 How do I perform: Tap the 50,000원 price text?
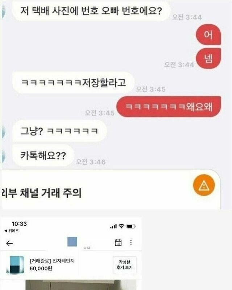[x=41, y=268]
